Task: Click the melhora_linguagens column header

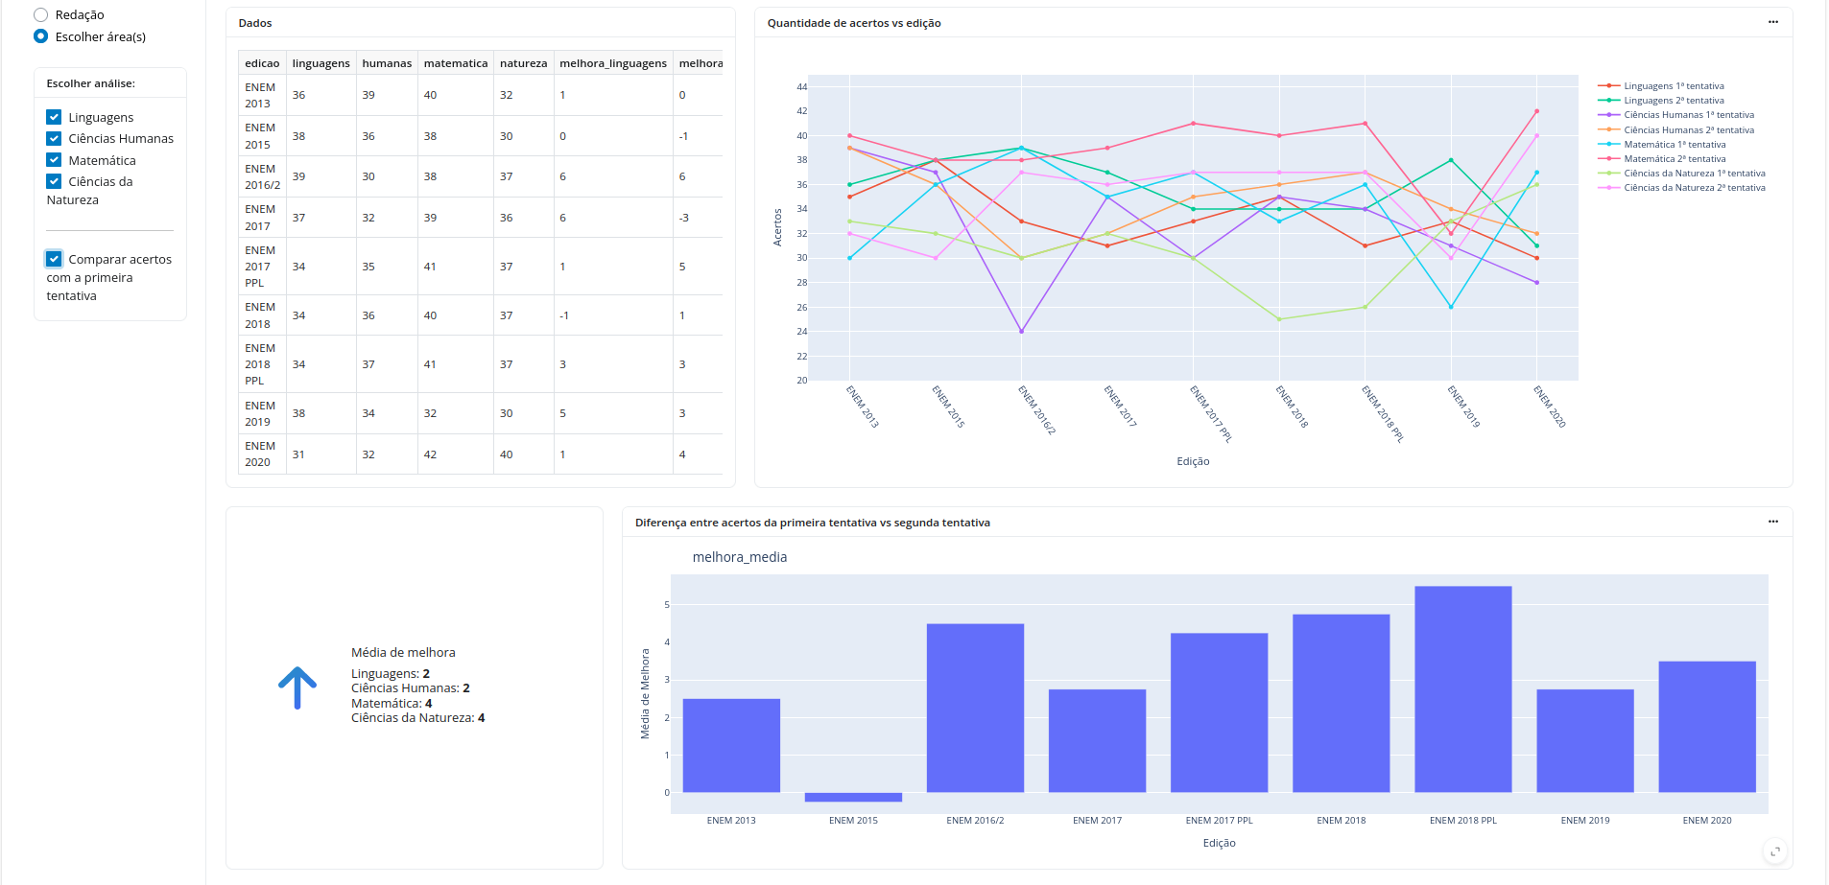Action: [613, 63]
